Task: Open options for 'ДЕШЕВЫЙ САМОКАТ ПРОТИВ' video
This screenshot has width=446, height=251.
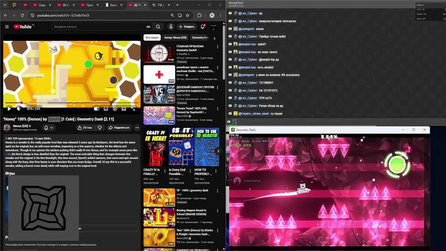Action: point(217,88)
